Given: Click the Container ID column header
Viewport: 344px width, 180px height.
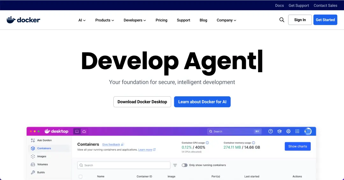Looking at the screenshot, I should pos(144,177).
